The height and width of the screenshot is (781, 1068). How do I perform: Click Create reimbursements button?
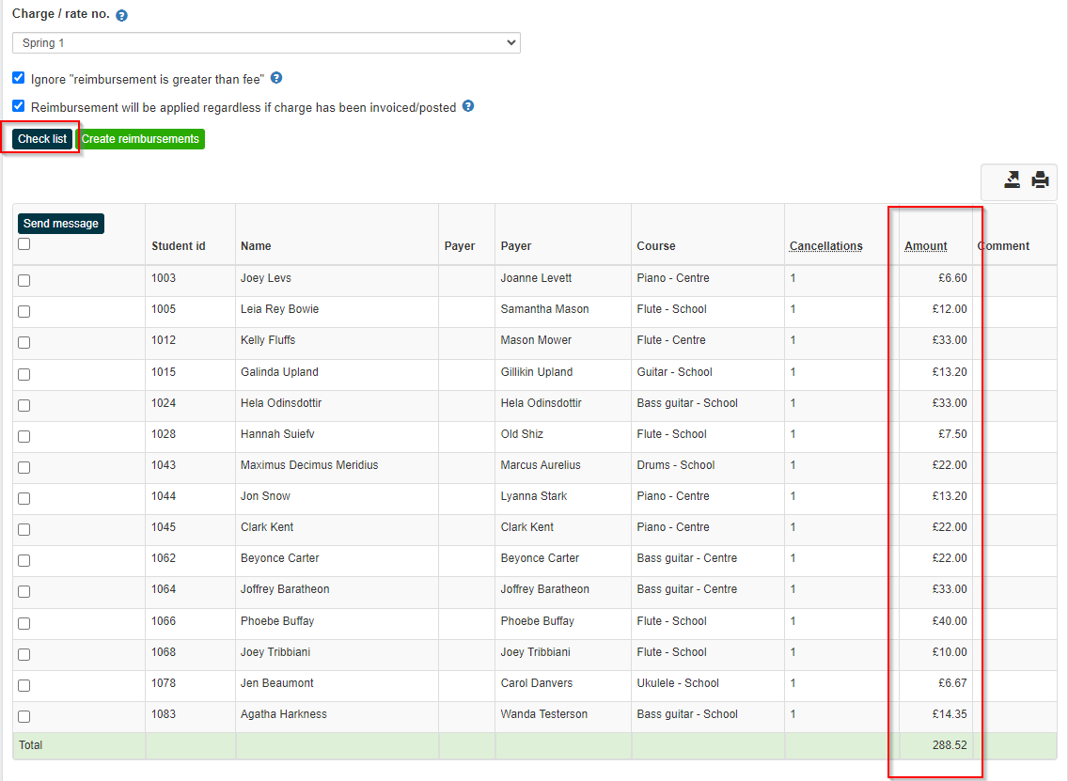coord(140,139)
